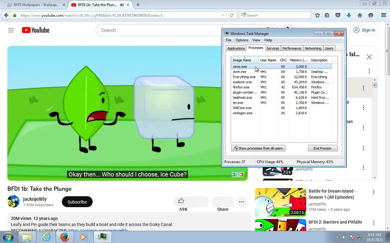Select dwm.exe process row
This screenshot has height=243, width=390.
click(282, 72)
